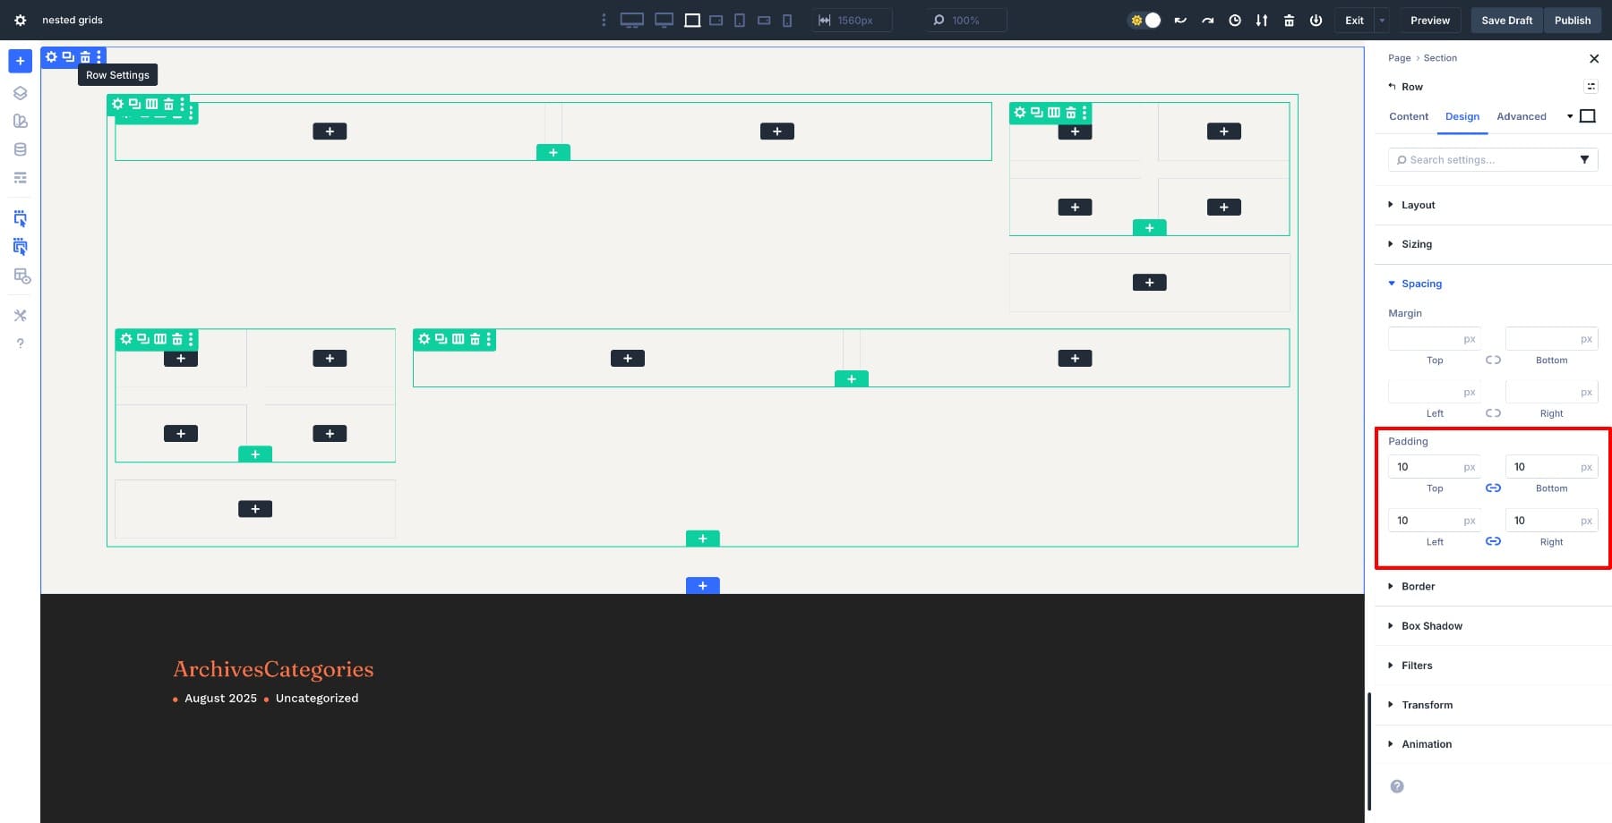Expand the Box Shadow settings group

coord(1431,626)
